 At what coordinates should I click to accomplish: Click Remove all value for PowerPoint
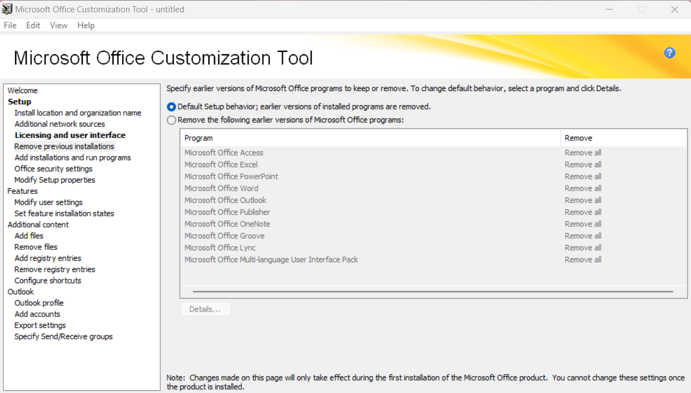(x=583, y=176)
